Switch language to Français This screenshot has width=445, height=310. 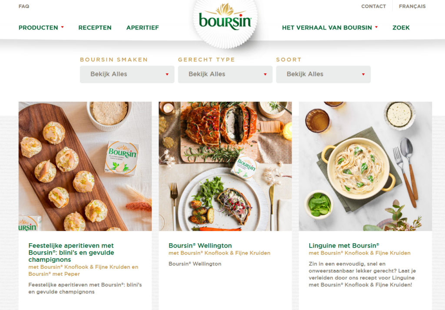(x=412, y=6)
